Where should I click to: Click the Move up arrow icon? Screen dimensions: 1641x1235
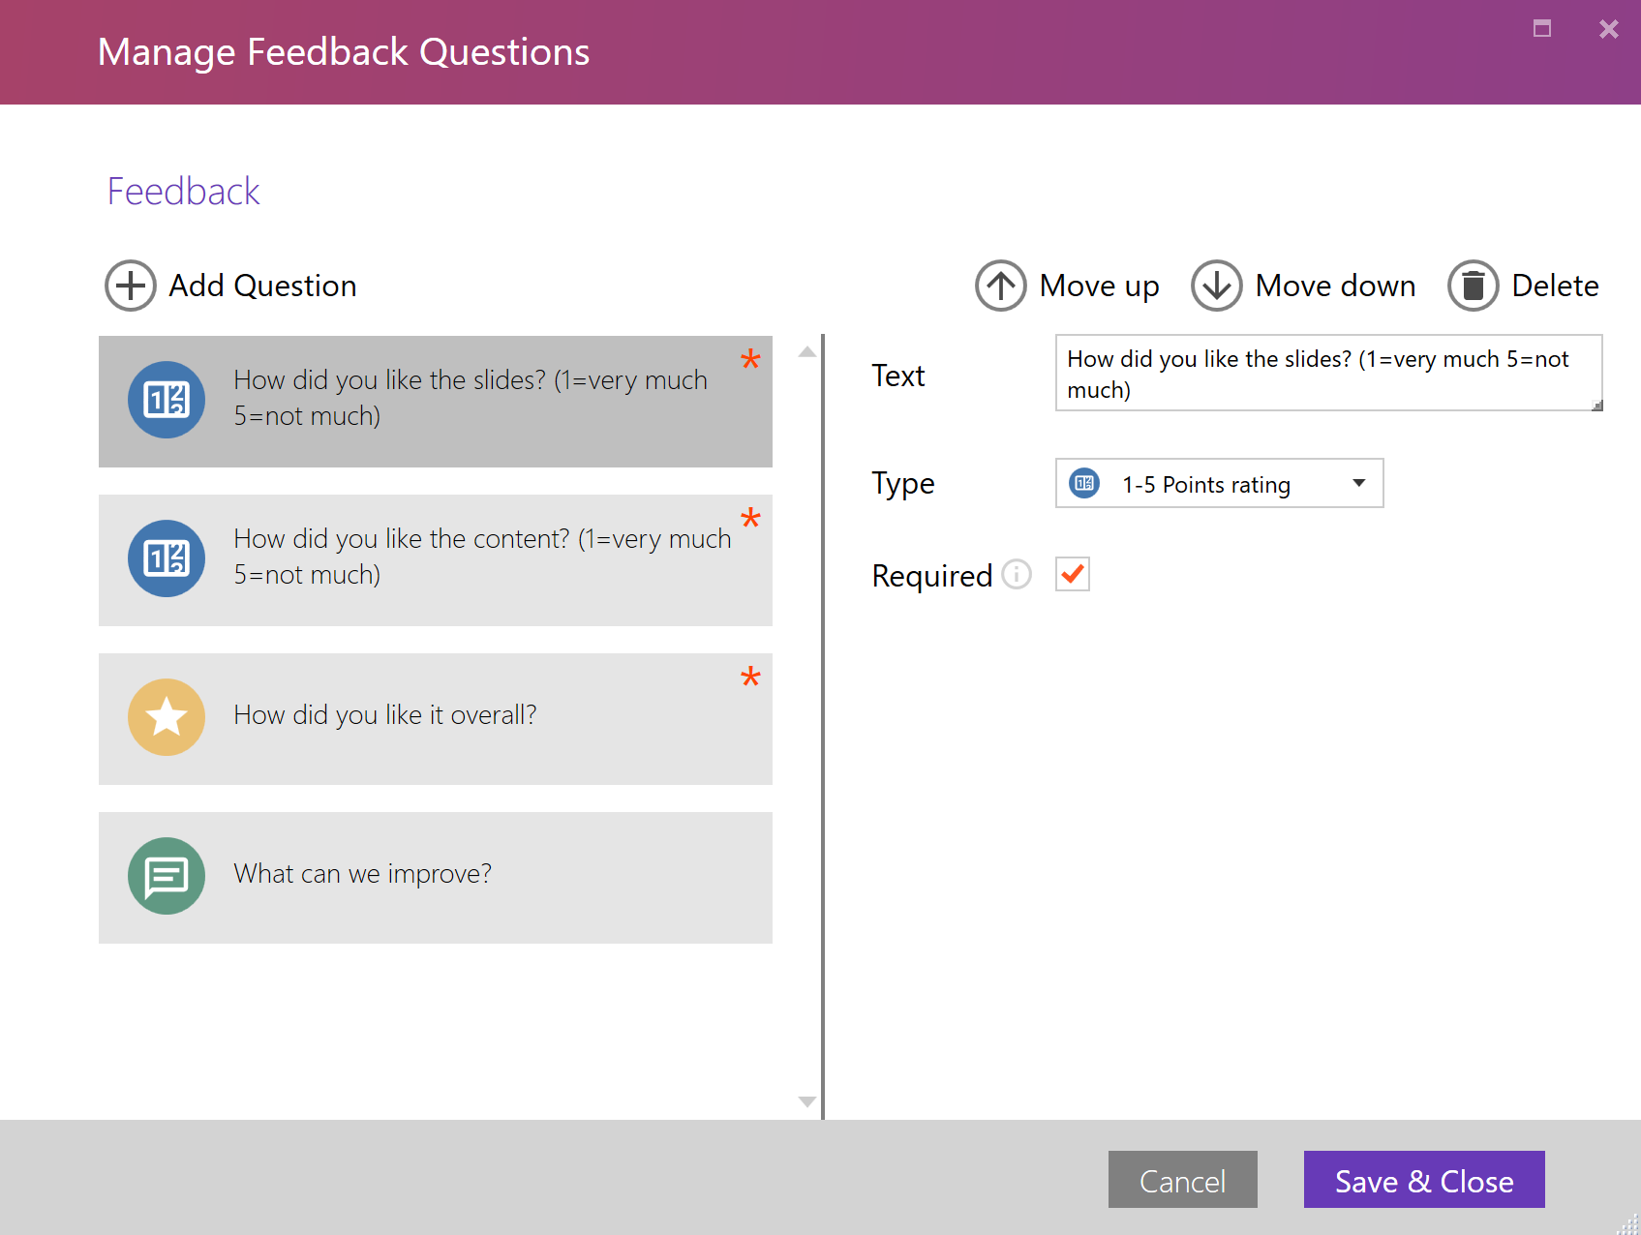(x=1000, y=286)
